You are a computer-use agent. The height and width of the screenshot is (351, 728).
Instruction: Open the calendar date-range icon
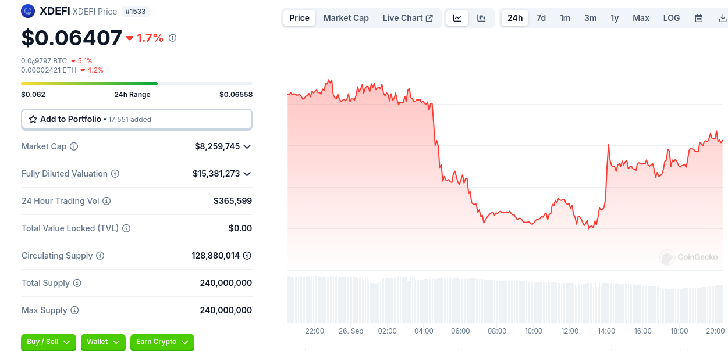[698, 18]
